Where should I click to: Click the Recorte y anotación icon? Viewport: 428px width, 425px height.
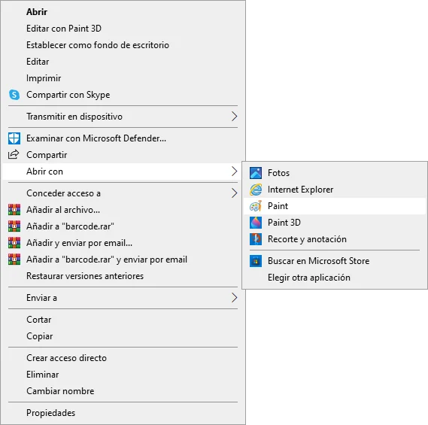click(256, 239)
